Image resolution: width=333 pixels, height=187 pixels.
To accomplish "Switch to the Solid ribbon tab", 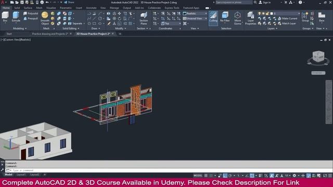I will (17, 8).
